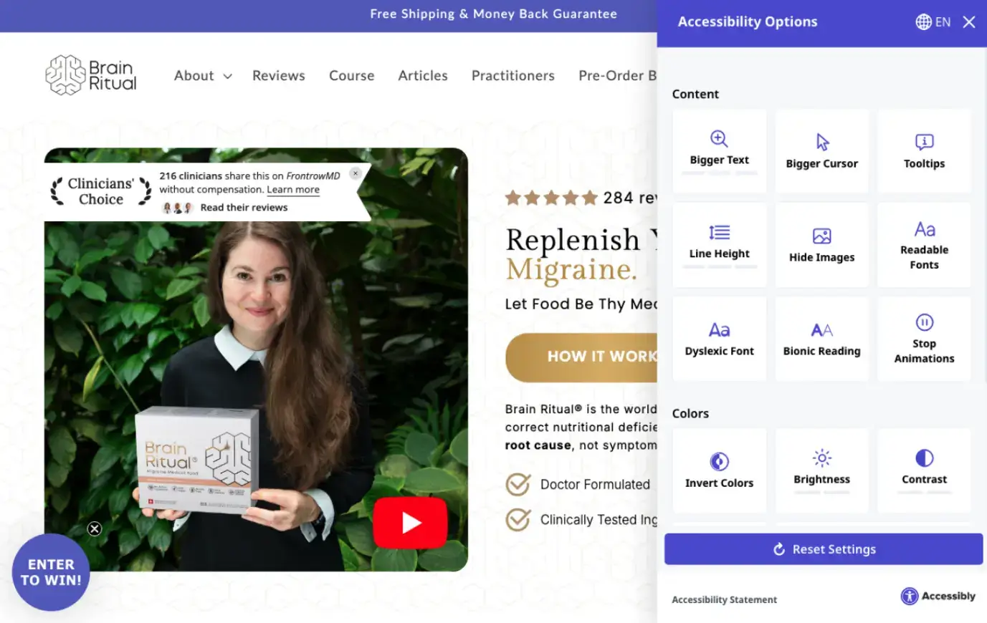Enable the Bigger Text option
This screenshot has width=987, height=623.
(719, 151)
